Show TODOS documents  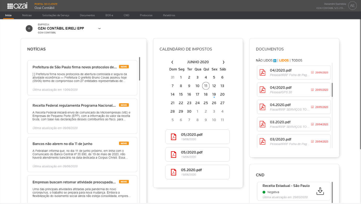[297, 60]
